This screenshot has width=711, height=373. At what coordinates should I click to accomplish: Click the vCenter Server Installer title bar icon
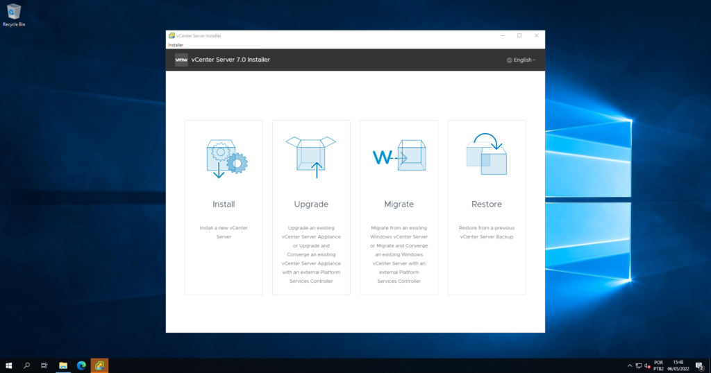[172, 36]
